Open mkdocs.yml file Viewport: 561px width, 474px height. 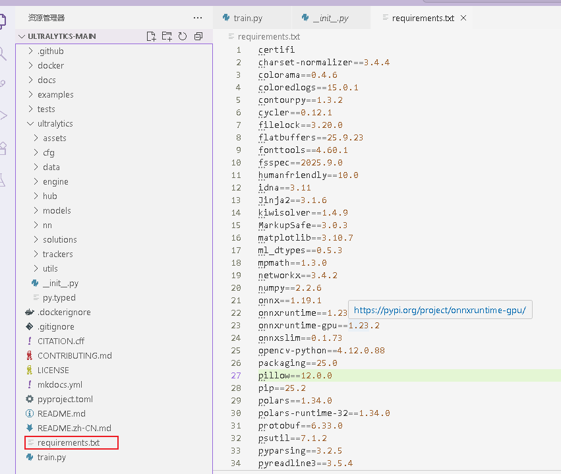tap(60, 384)
